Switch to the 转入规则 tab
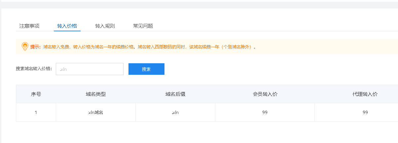Image resolution: width=398 pixels, height=143 pixels. click(105, 26)
